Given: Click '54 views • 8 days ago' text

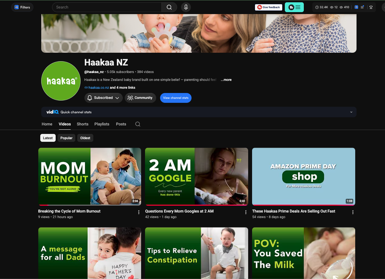Looking at the screenshot, I should 268,217.
